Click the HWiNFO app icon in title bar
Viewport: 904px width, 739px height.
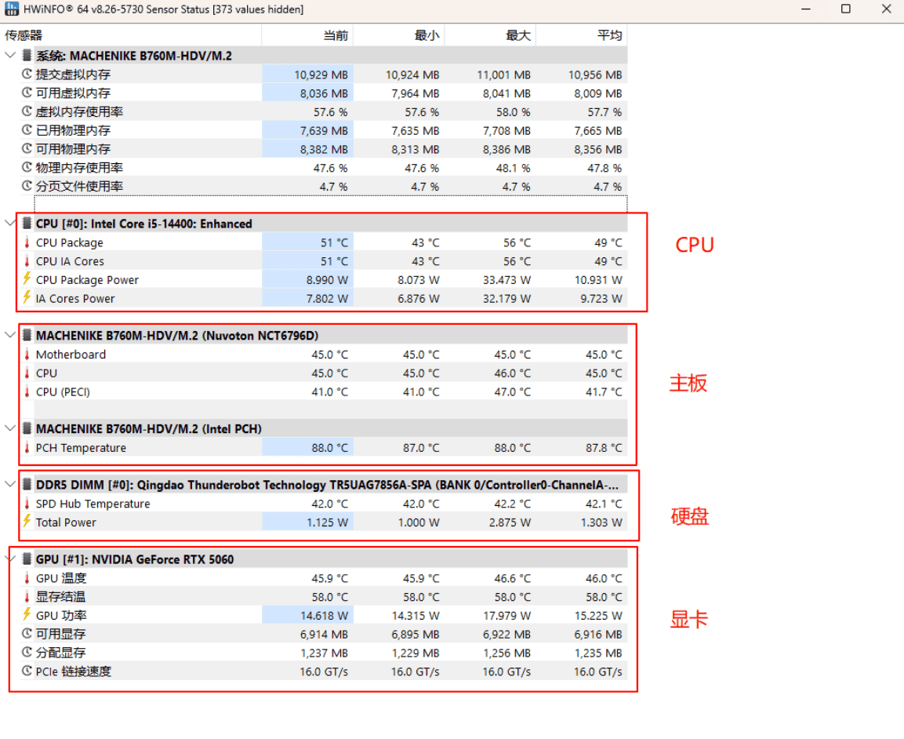(12, 9)
